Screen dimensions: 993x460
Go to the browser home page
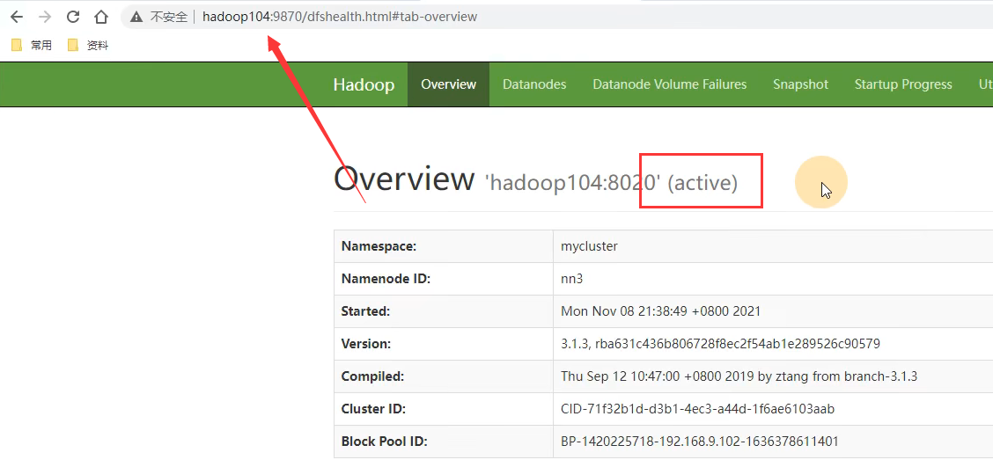[x=101, y=17]
